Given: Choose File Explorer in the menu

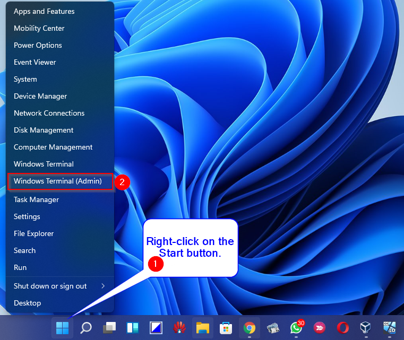Looking at the screenshot, I should (x=60, y=234).
